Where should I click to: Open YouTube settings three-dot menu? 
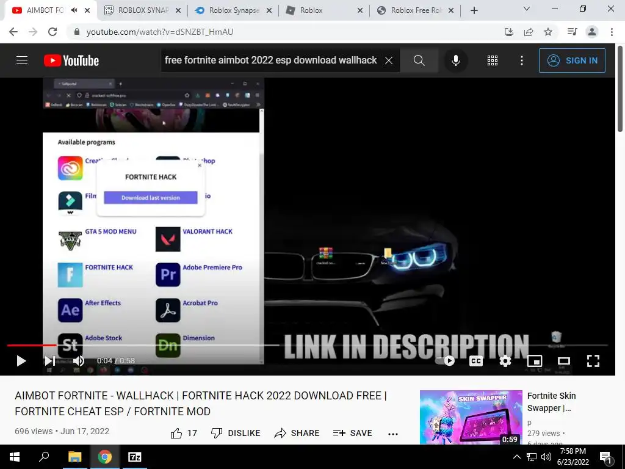(522, 60)
